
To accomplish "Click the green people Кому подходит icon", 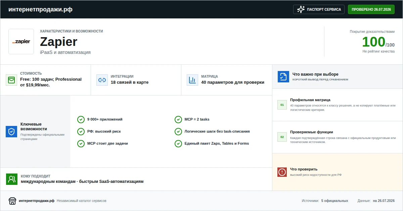I will coord(12,179).
